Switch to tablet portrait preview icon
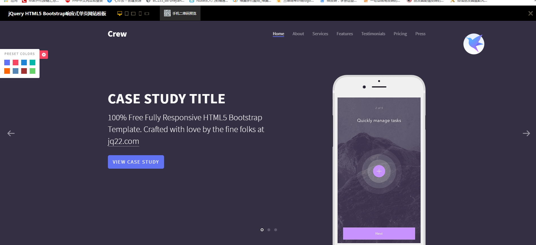The width and height of the screenshot is (536, 245). click(127, 14)
